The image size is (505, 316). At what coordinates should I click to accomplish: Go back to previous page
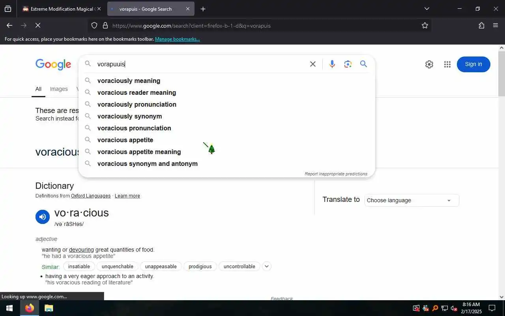click(x=9, y=25)
